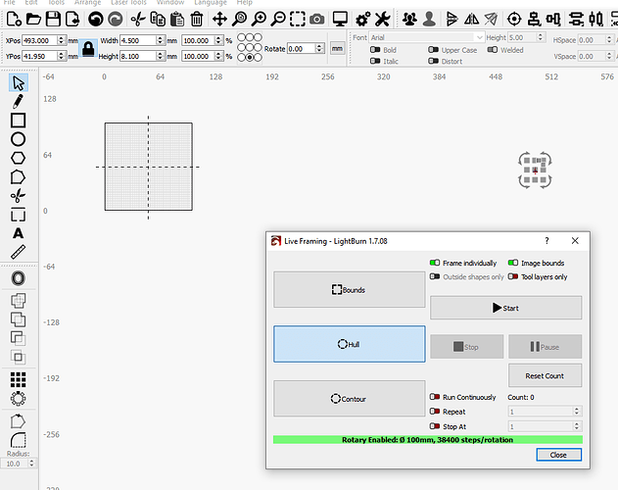Click the Bounds framing button

pos(350,289)
